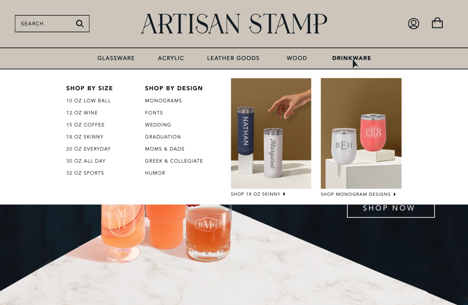Click the Shop Now button
Screen dimensions: 468x305
391,208
